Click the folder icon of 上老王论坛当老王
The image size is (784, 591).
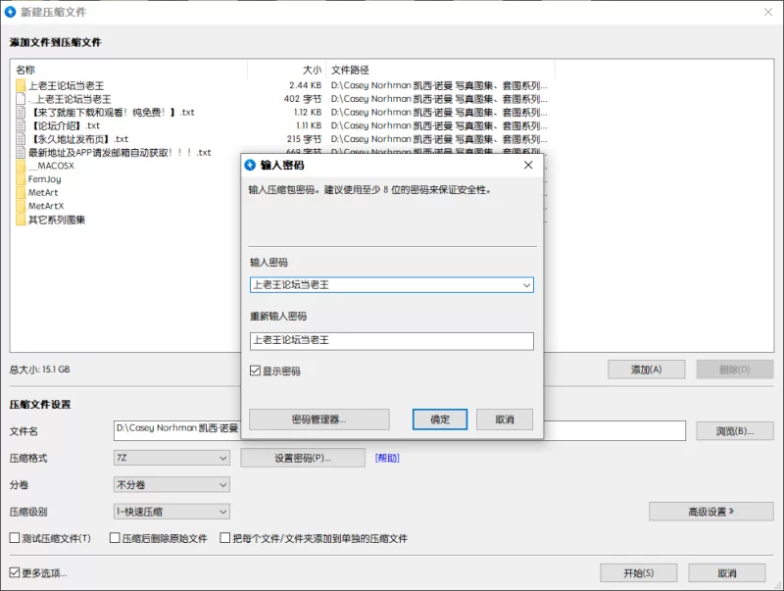(20, 85)
